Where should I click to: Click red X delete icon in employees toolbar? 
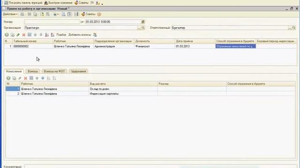(24, 35)
